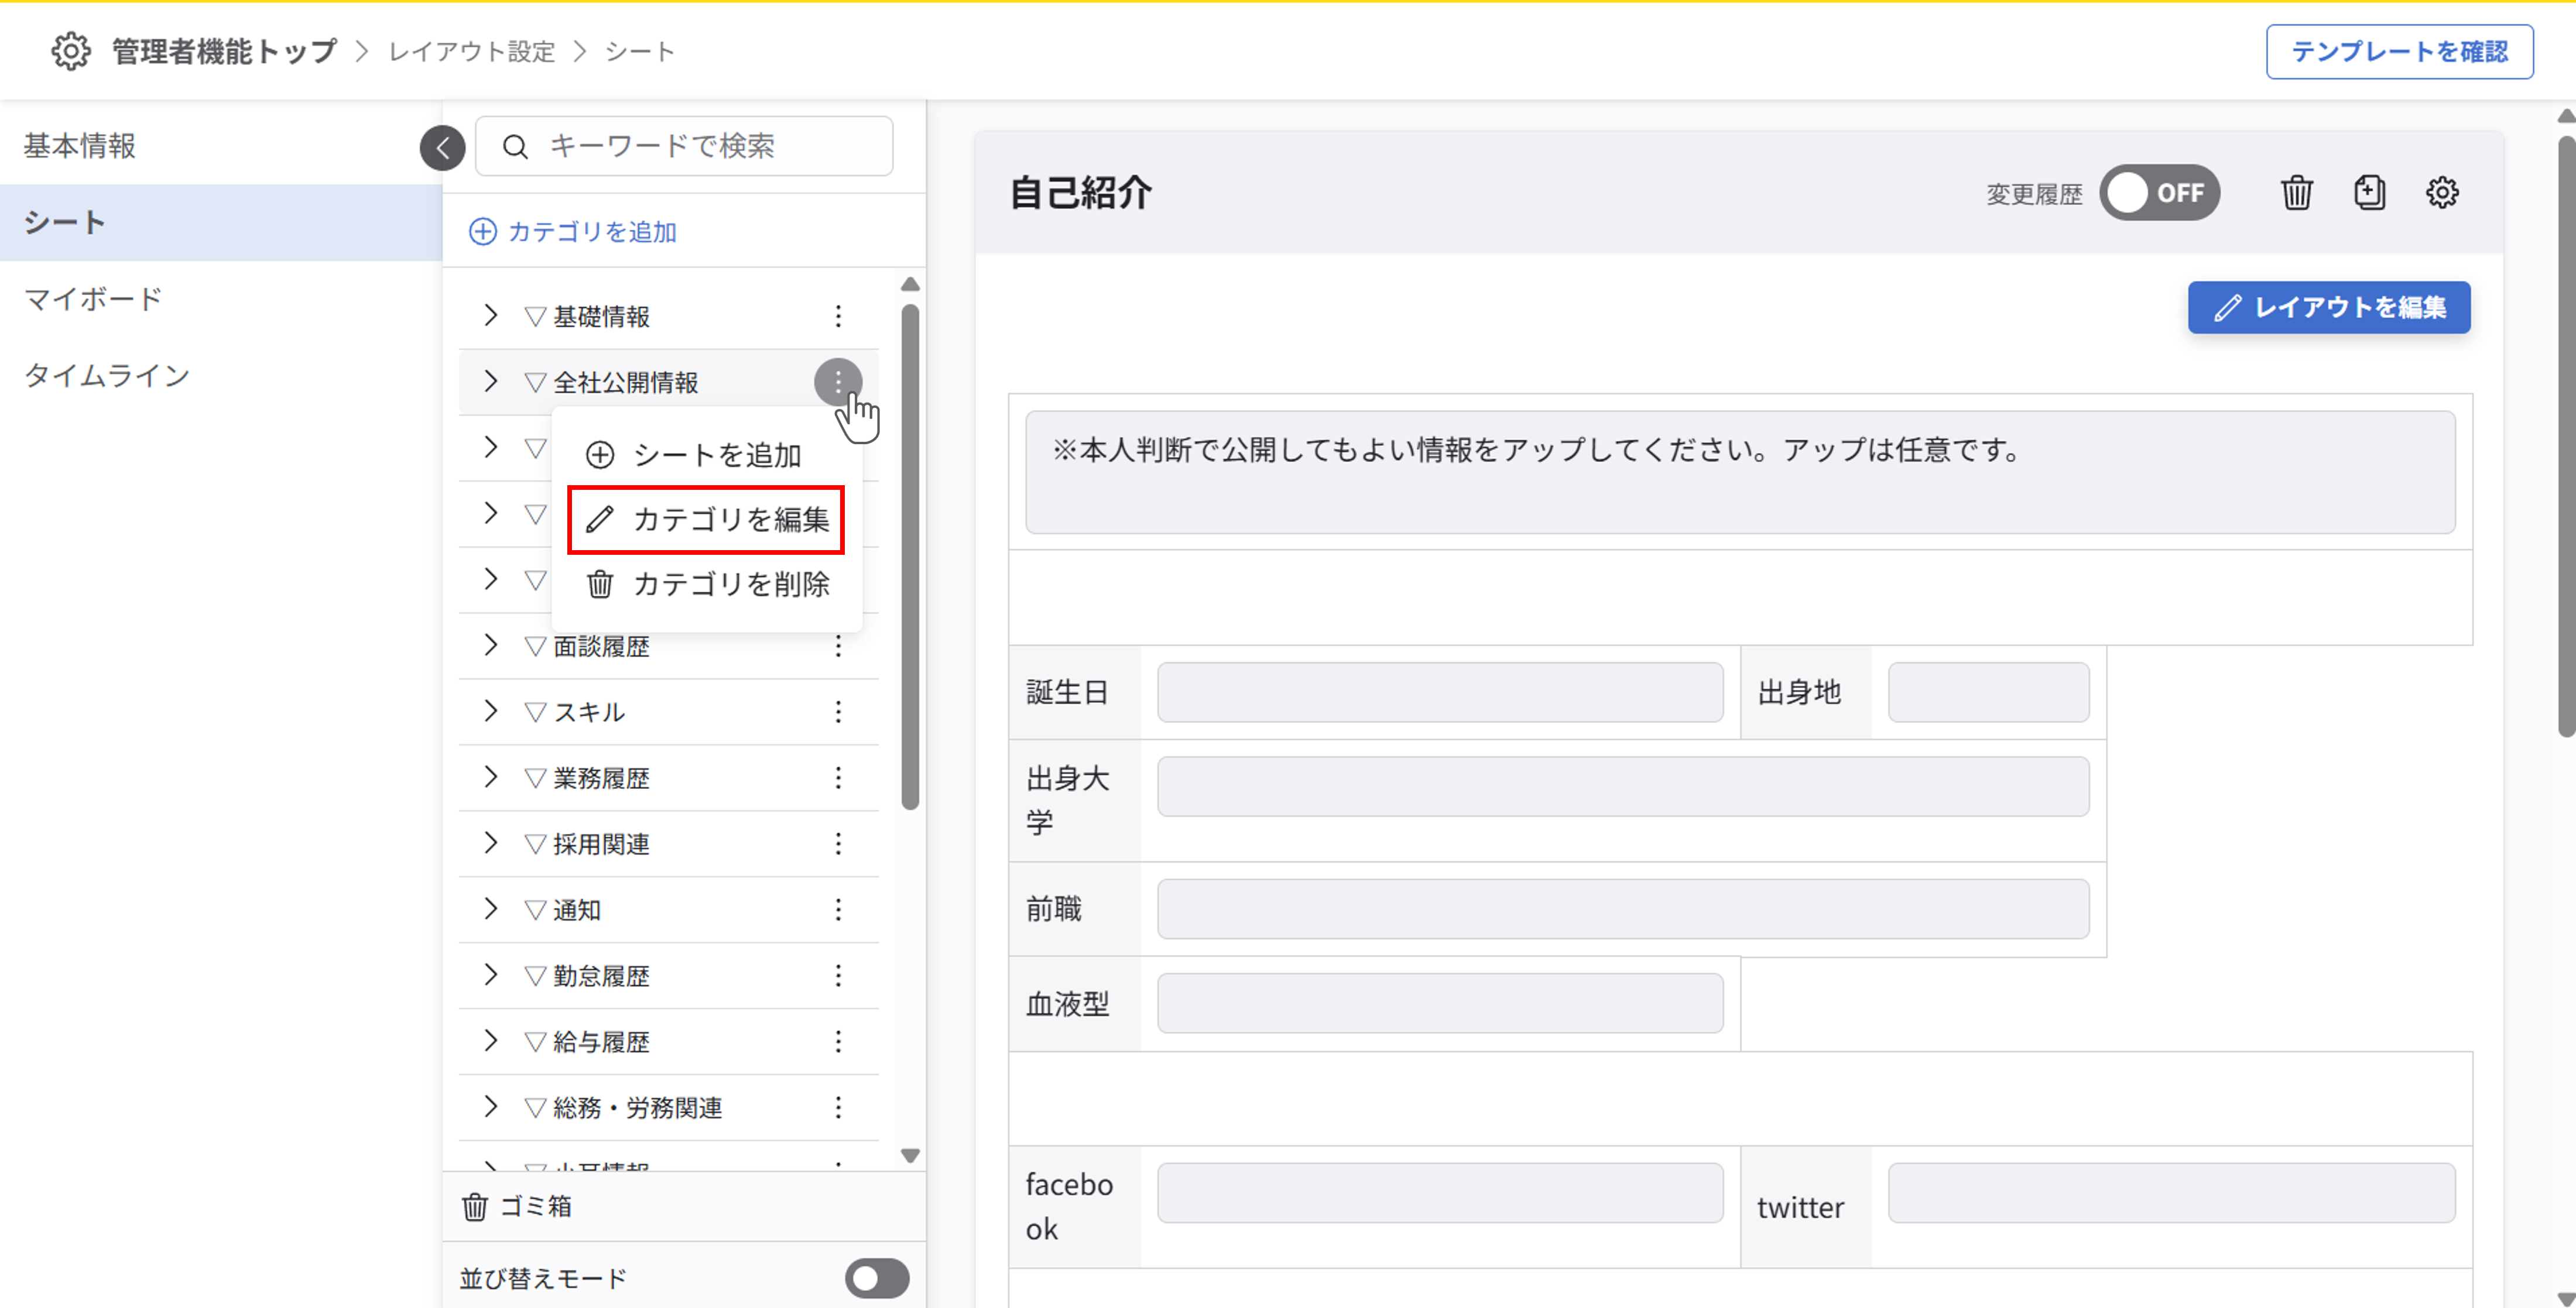
Task: Expand the 業務履歴 category
Action: [x=490, y=778]
